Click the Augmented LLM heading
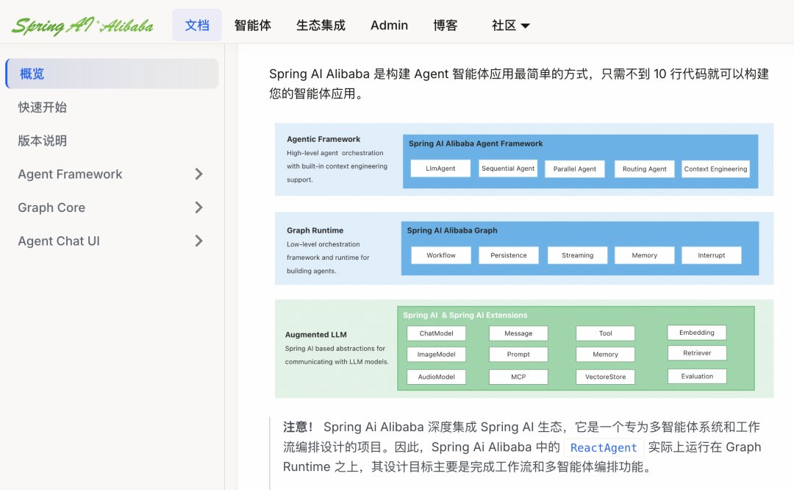The image size is (794, 490). coord(316,335)
